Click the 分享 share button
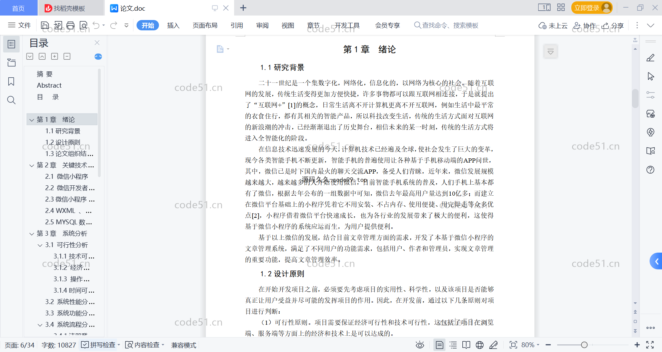Viewport: 662px width, 352px height. coord(613,26)
